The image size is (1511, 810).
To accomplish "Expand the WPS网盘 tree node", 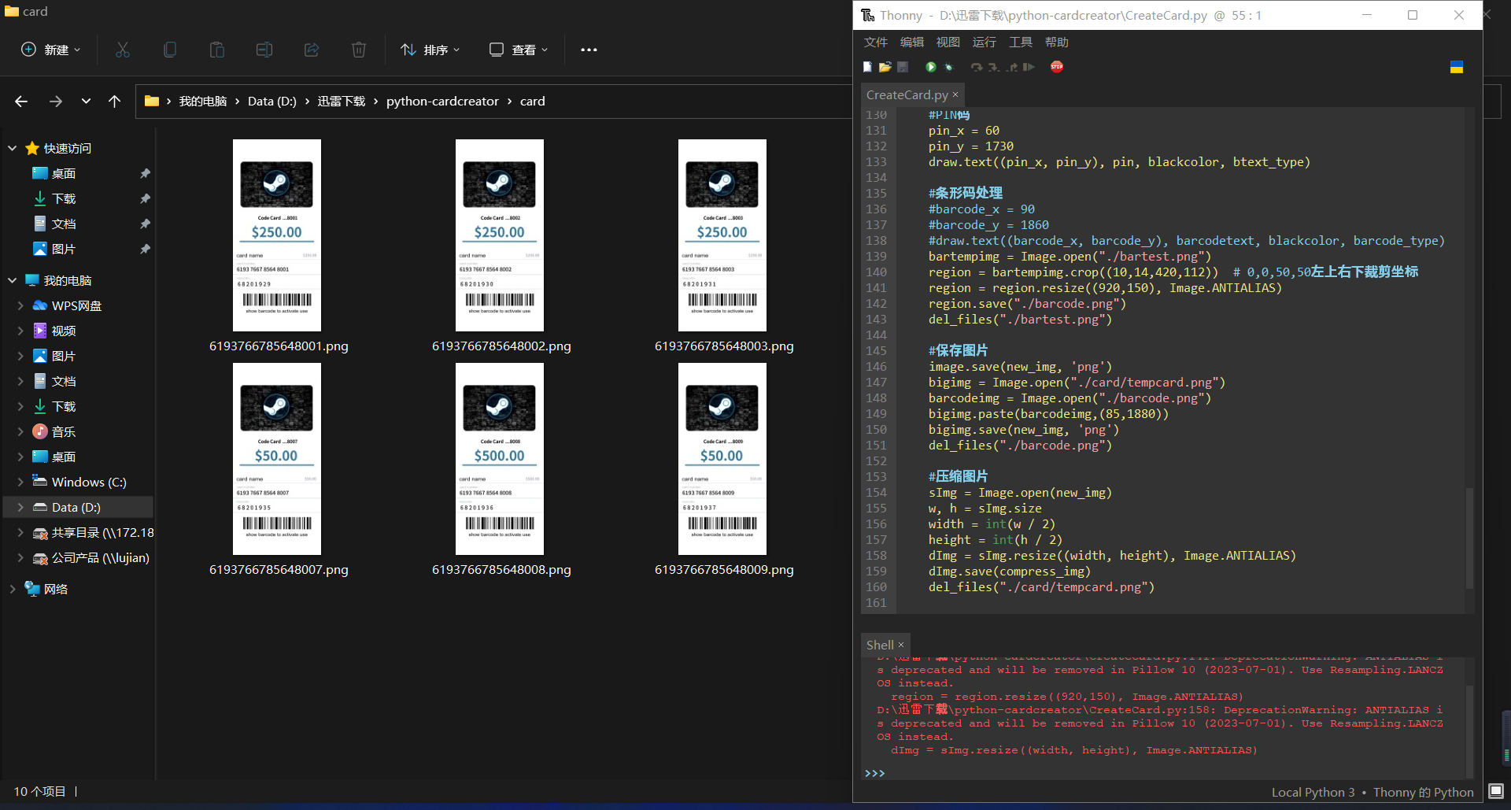I will (20, 305).
